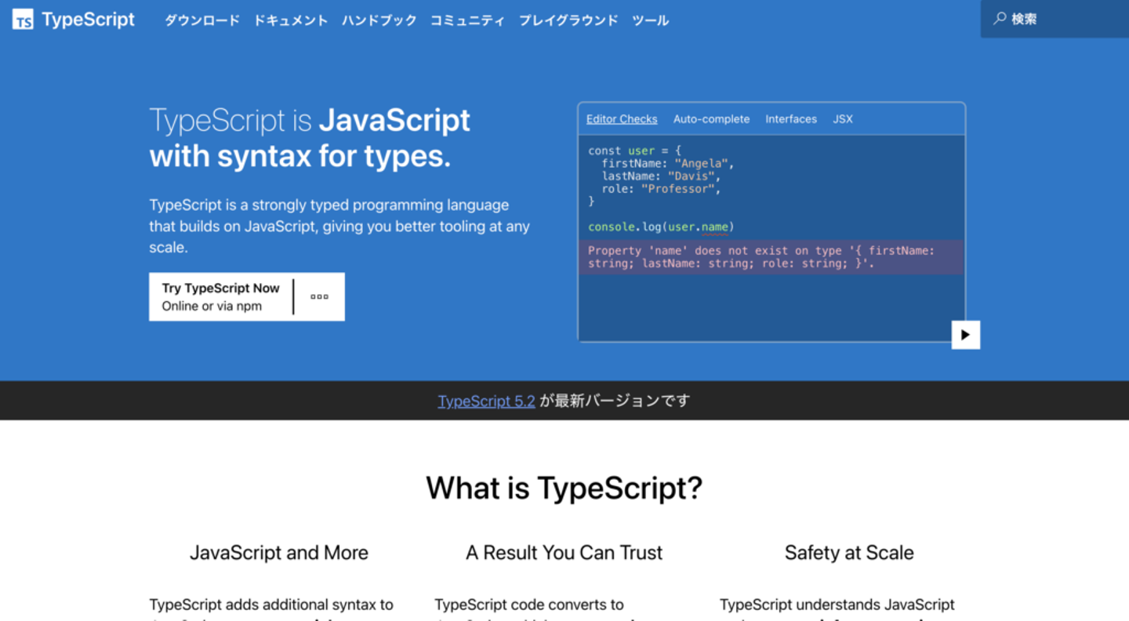The image size is (1129, 621).
Task: Open the ハンドブック menu item
Action: click(x=379, y=20)
